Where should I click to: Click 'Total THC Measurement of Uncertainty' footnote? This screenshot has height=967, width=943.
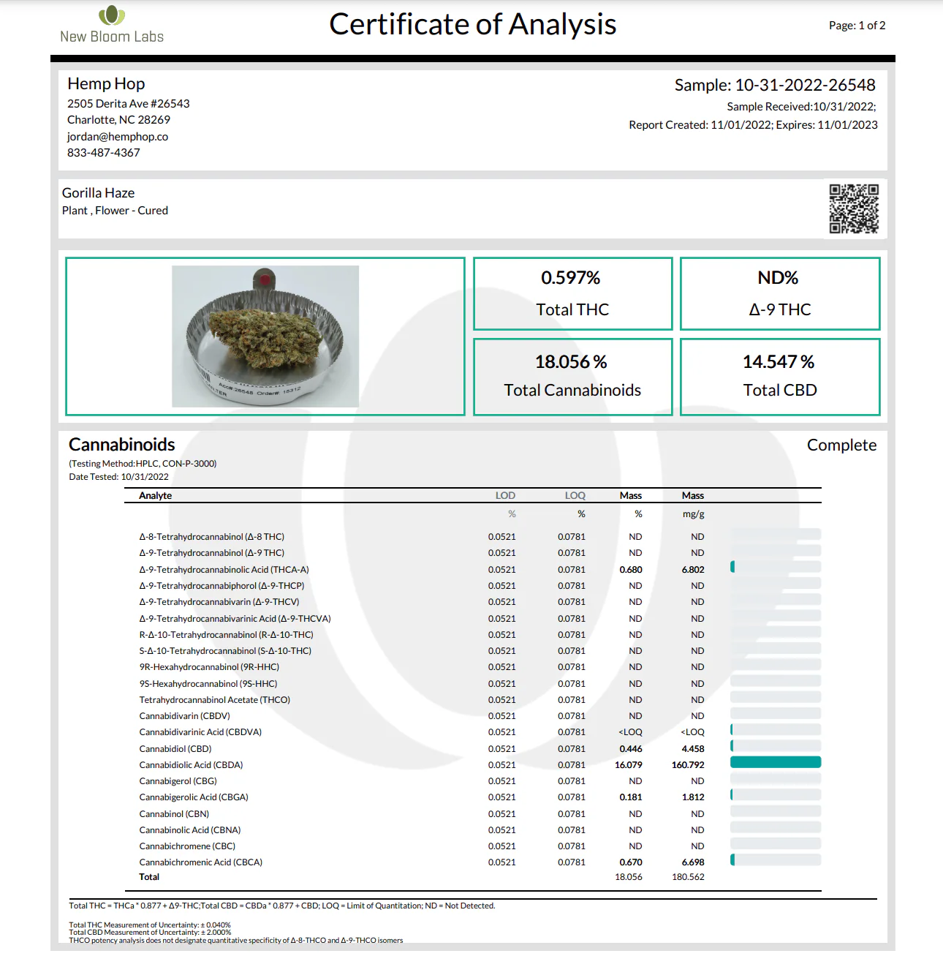[150, 925]
